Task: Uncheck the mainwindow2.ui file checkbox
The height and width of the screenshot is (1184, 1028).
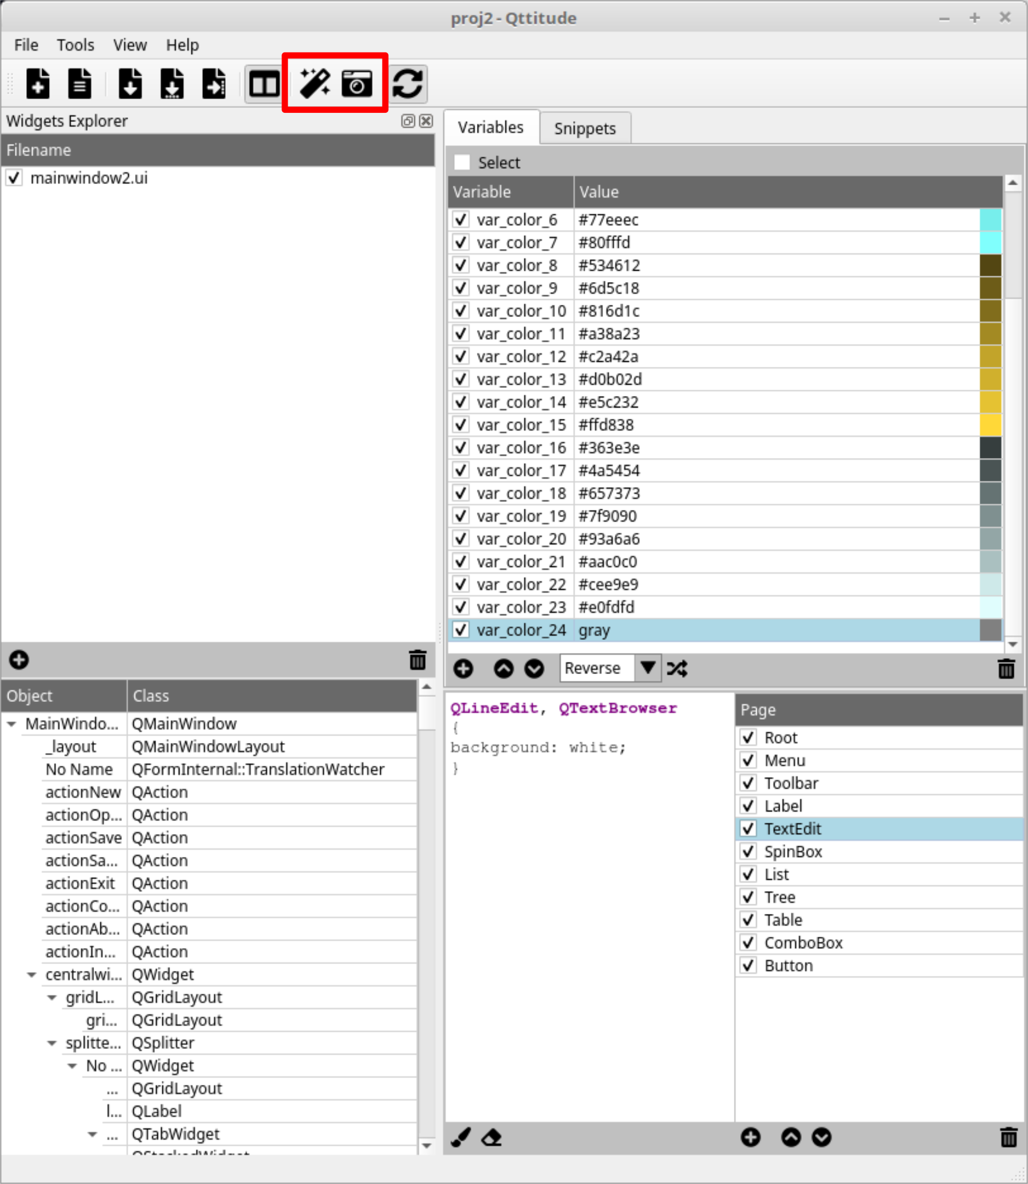Action: [x=14, y=178]
